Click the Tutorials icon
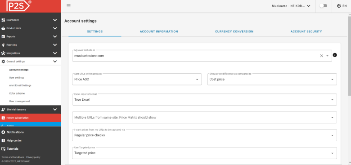The width and height of the screenshot is (351, 165). click(3, 149)
